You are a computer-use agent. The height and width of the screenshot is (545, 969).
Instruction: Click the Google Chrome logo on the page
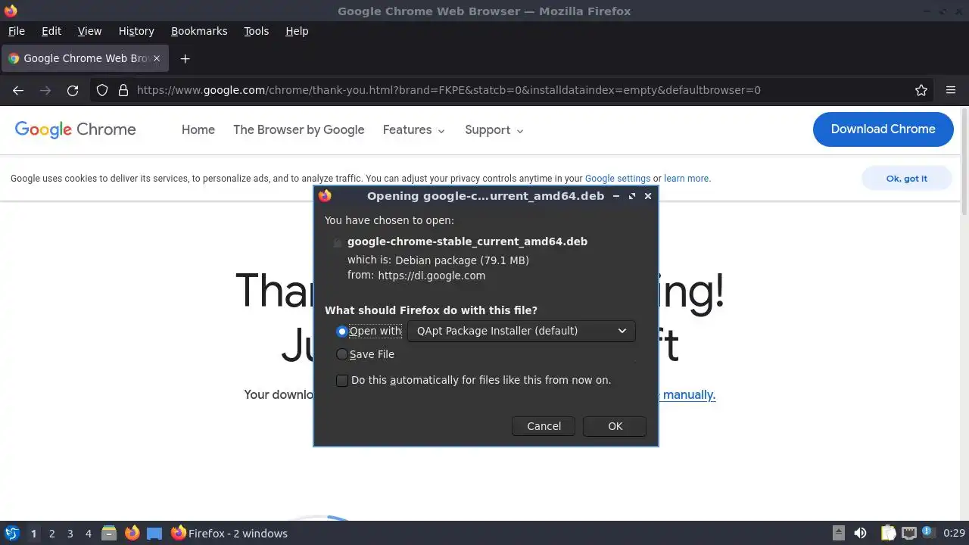[x=75, y=129]
